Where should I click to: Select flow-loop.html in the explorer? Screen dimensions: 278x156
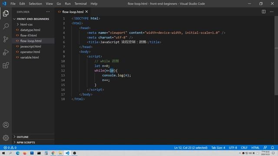point(33,41)
